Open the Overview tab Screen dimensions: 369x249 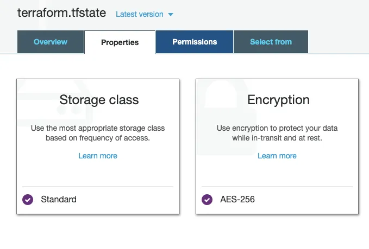tap(51, 42)
